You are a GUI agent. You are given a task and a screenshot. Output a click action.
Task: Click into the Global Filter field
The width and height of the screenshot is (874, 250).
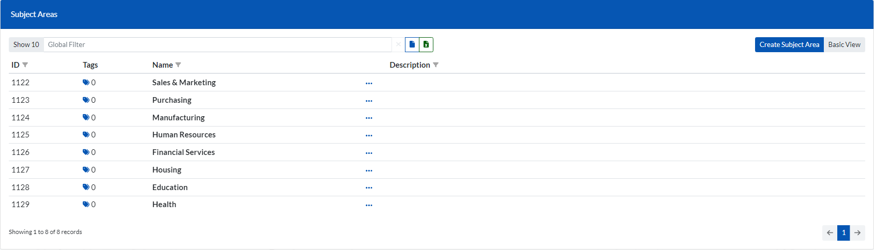pyautogui.click(x=217, y=45)
